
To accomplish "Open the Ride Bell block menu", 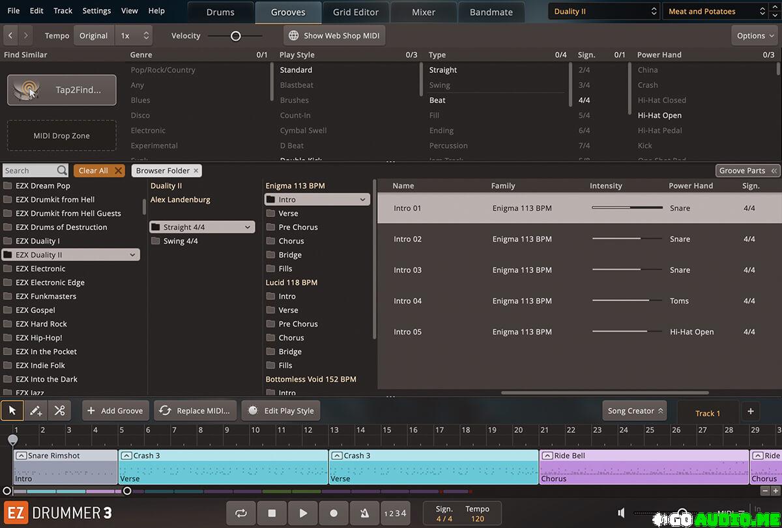I will pyautogui.click(x=547, y=456).
